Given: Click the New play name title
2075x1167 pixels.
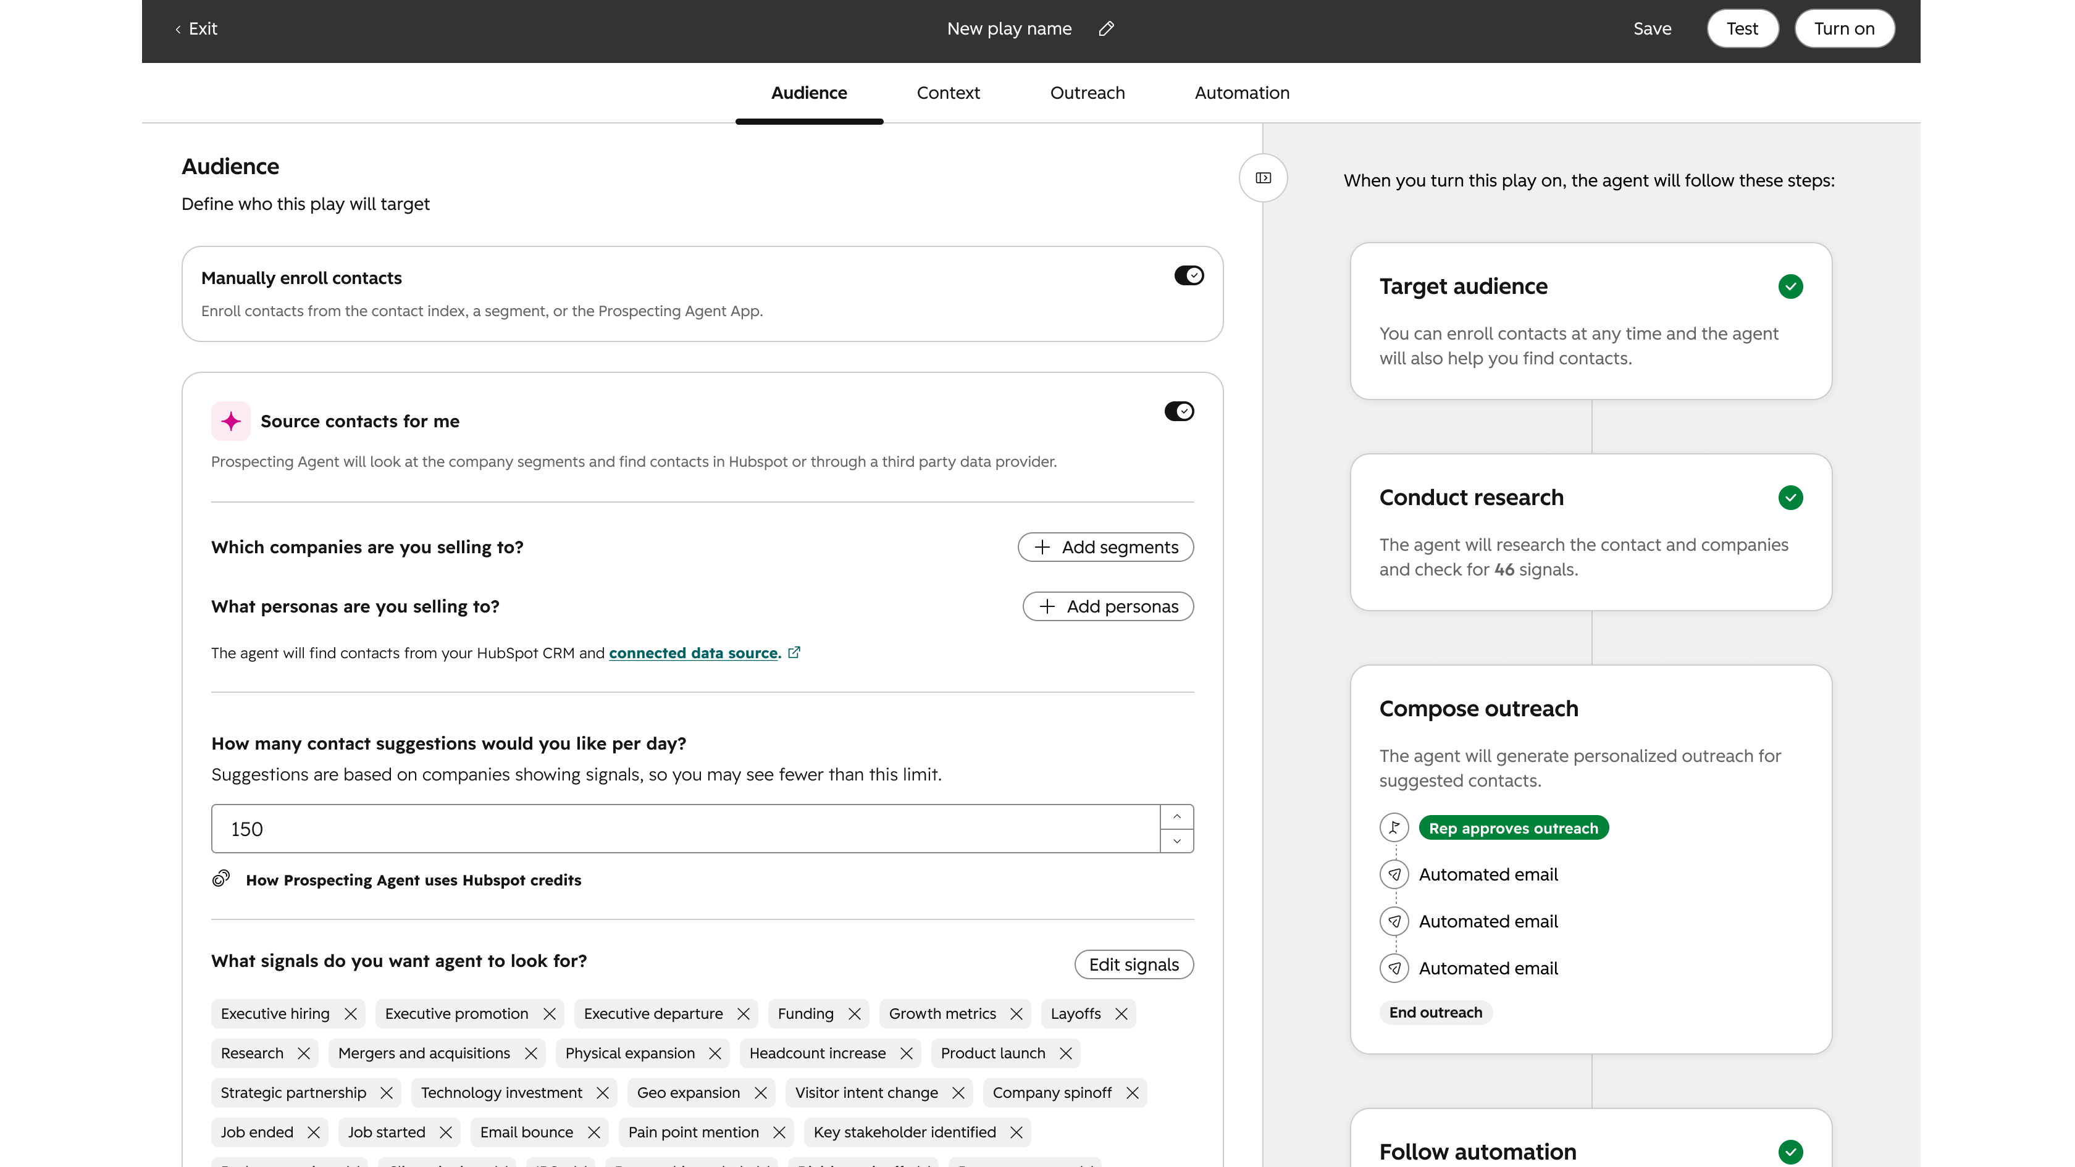Looking at the screenshot, I should [1008, 29].
